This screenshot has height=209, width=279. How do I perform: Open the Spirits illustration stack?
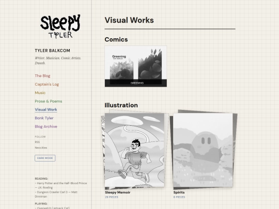coord(203,150)
